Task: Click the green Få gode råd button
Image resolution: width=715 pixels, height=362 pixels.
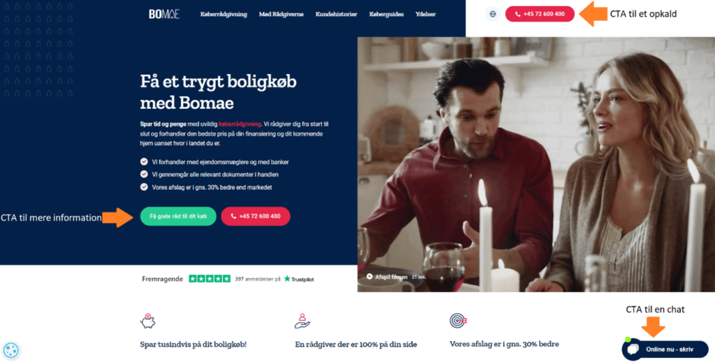Action: click(x=178, y=217)
